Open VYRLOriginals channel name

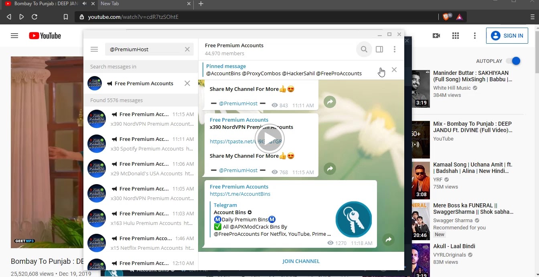450,255
